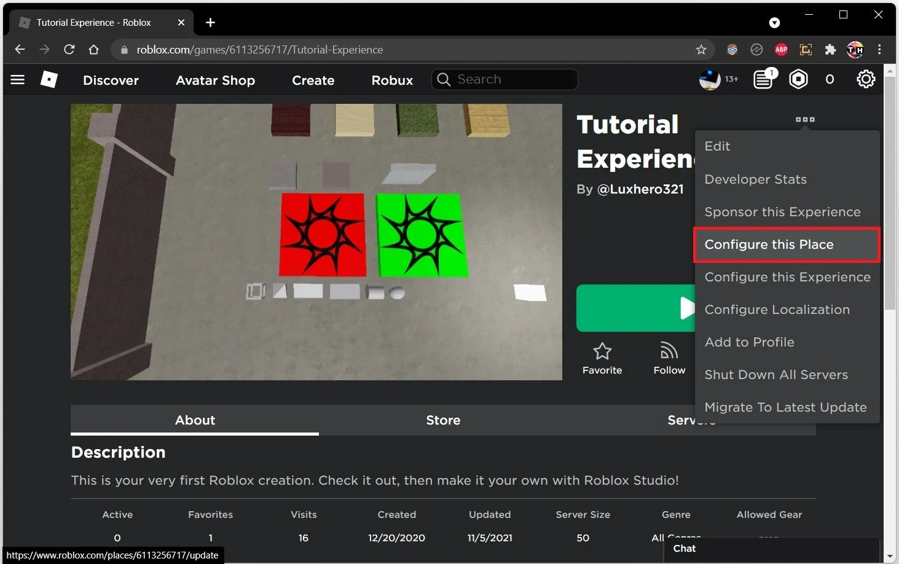Screen dimensions: 899x564
Task: Switch to the Store tab
Action: (x=443, y=420)
